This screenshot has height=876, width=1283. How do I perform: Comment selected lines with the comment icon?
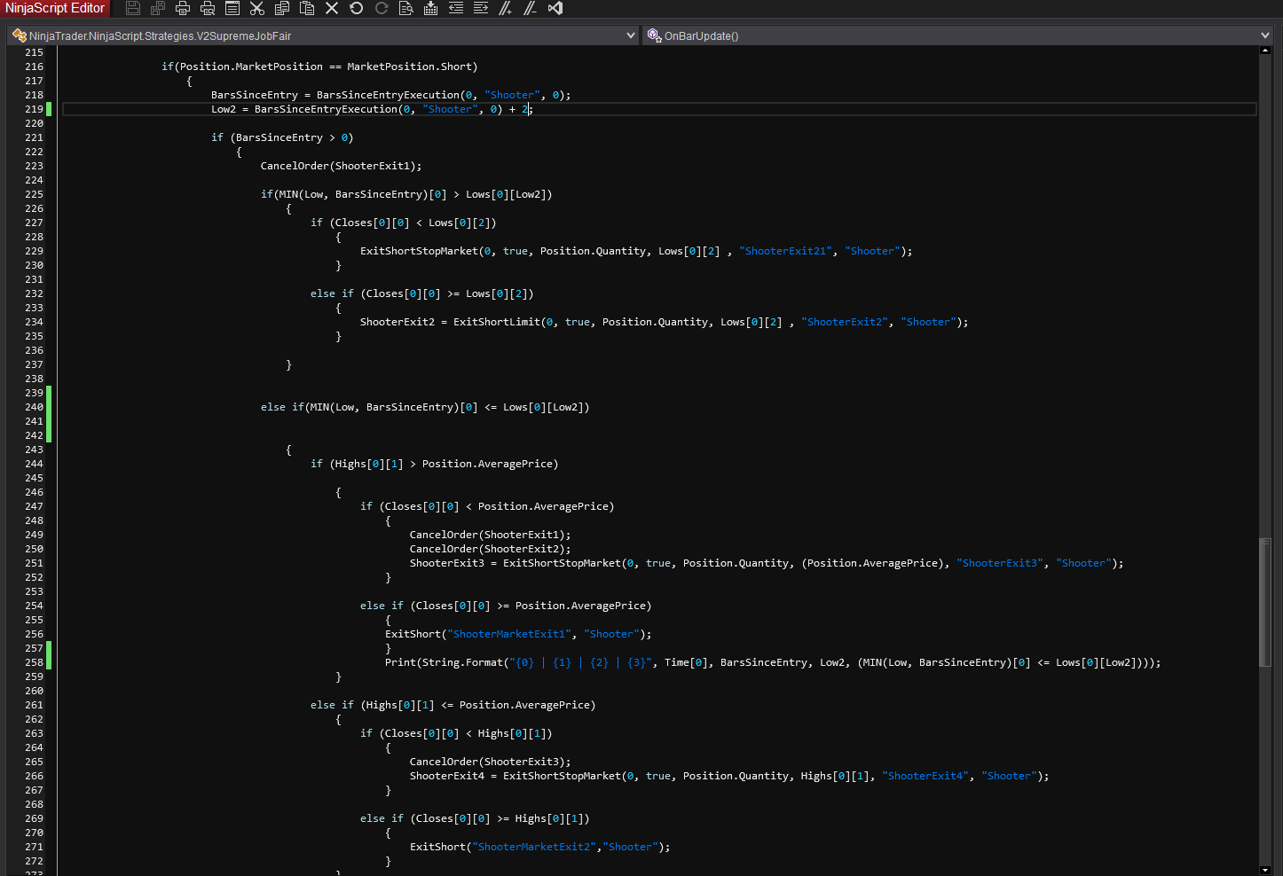point(506,8)
